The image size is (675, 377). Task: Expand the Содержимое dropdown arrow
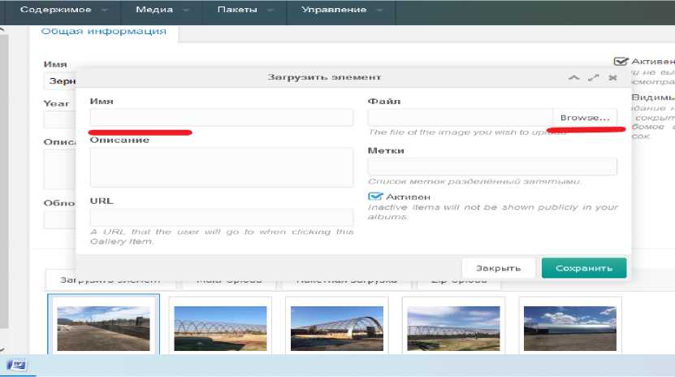click(105, 10)
